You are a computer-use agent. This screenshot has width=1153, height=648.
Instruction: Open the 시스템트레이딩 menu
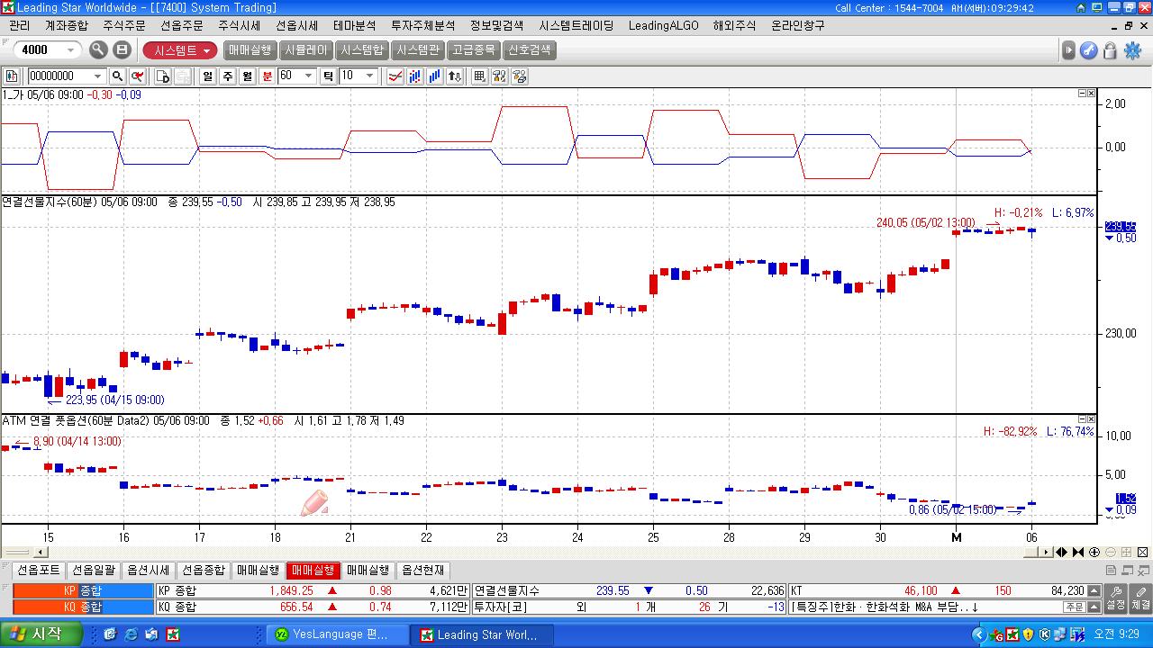tap(576, 25)
